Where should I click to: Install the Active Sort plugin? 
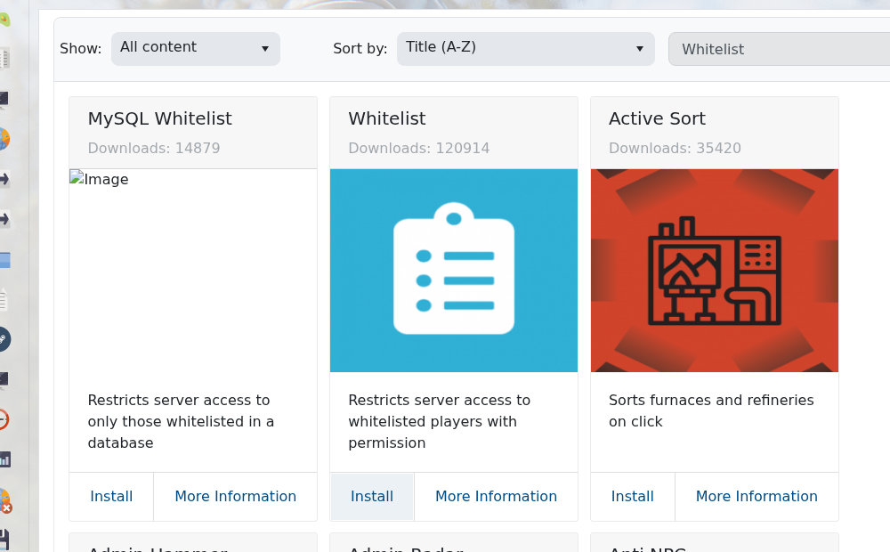pos(632,496)
